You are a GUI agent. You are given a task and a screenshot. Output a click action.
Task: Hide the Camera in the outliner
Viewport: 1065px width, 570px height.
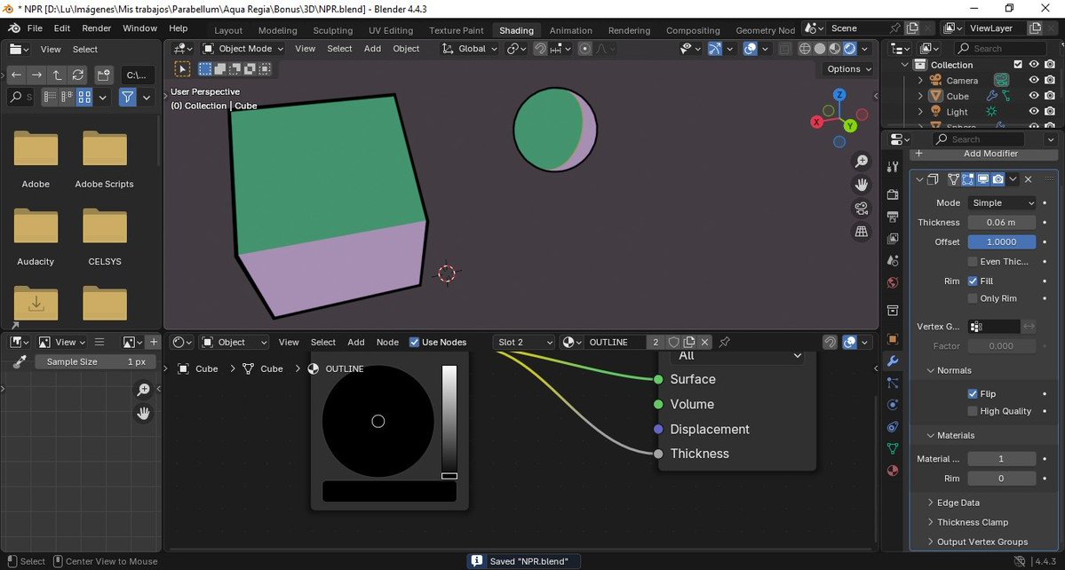tap(1034, 80)
